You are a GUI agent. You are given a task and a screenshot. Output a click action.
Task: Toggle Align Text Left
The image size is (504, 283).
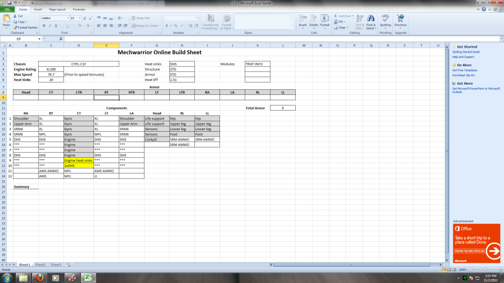(x=99, y=26)
